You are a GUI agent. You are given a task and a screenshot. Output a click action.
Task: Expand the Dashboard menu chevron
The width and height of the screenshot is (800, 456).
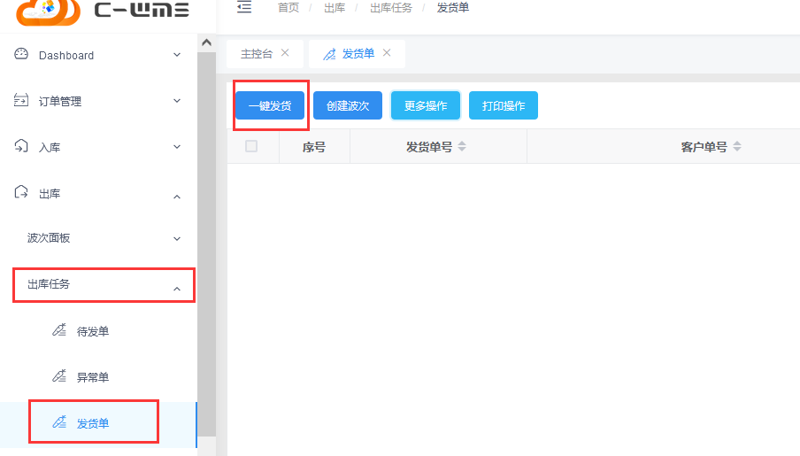click(177, 55)
